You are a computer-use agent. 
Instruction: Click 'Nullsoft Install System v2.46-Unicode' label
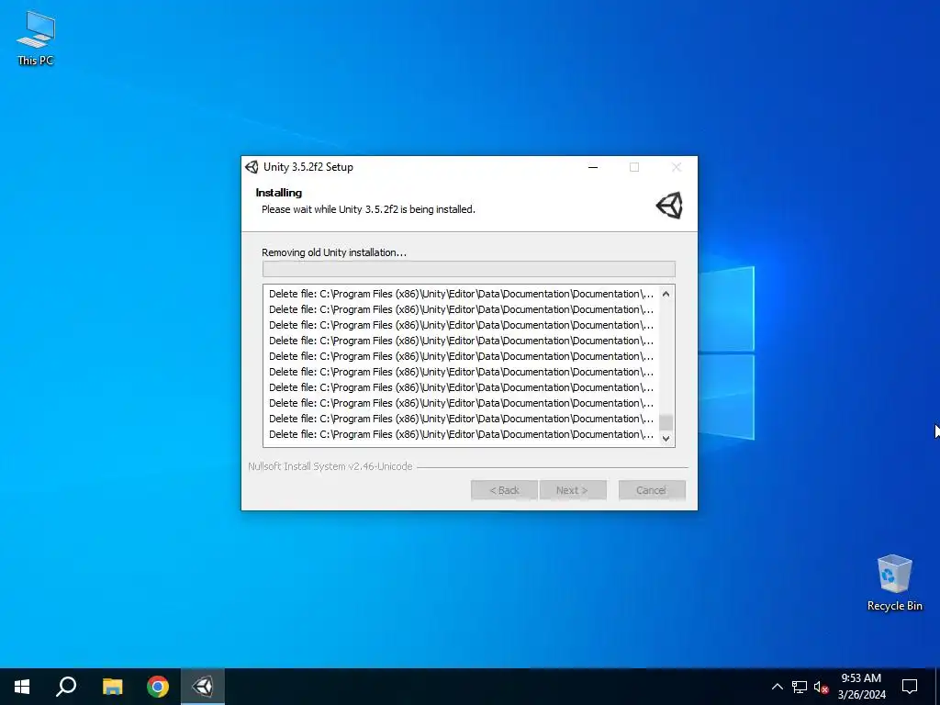[330, 466]
